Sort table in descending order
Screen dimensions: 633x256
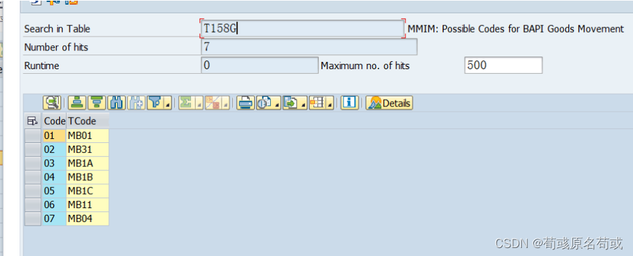97,103
